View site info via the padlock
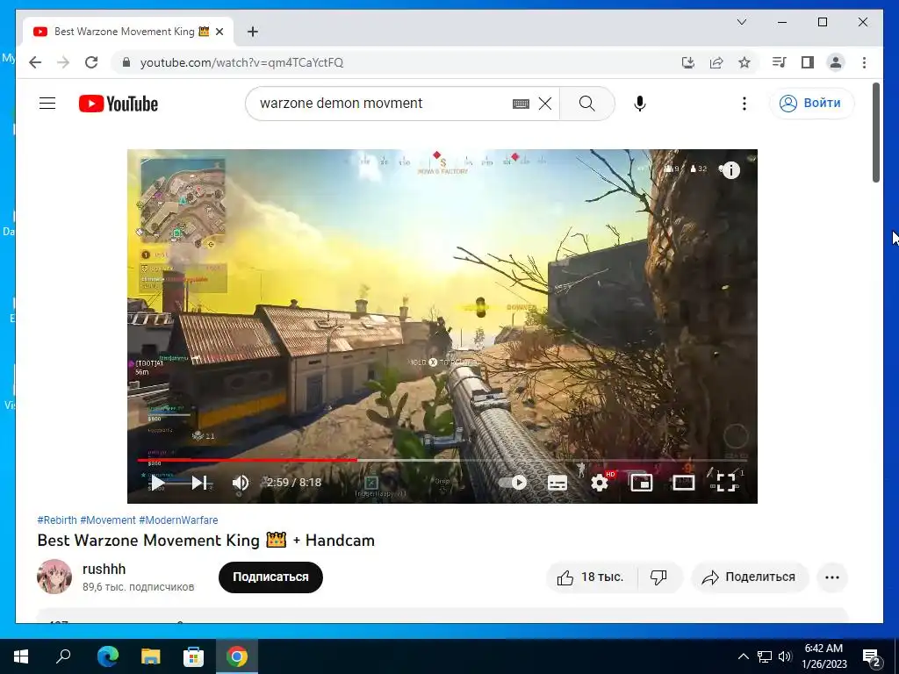Screen dimensions: 899x674 click(126, 62)
